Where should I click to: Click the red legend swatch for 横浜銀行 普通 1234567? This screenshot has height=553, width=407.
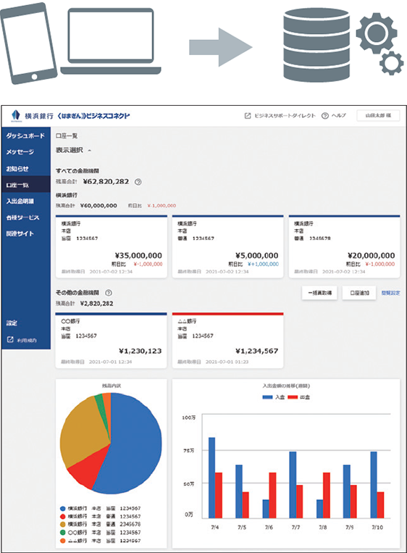pos(63,516)
